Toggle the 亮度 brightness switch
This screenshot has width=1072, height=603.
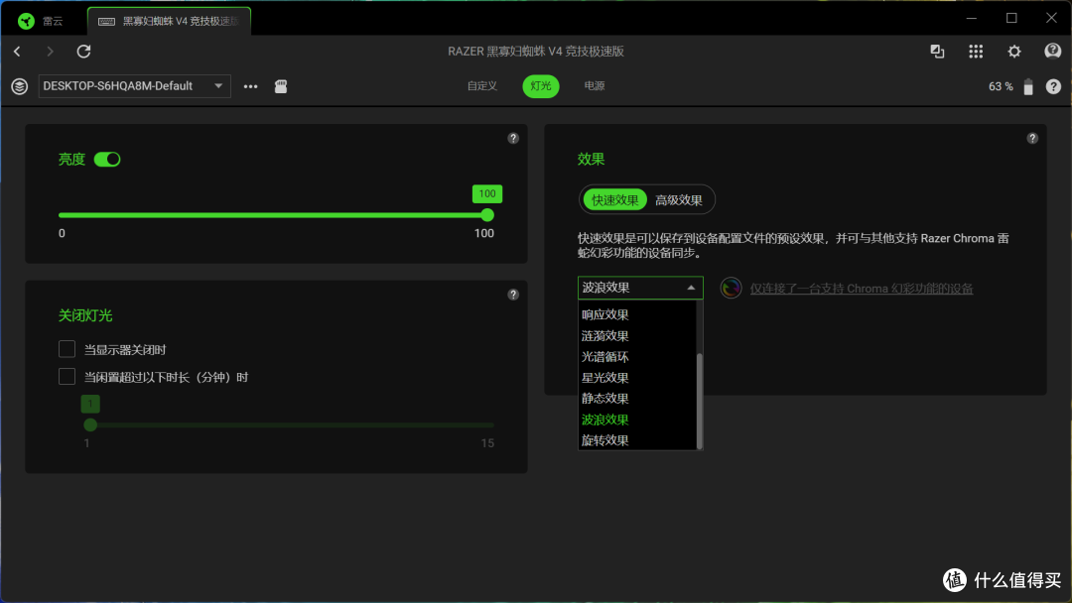107,159
